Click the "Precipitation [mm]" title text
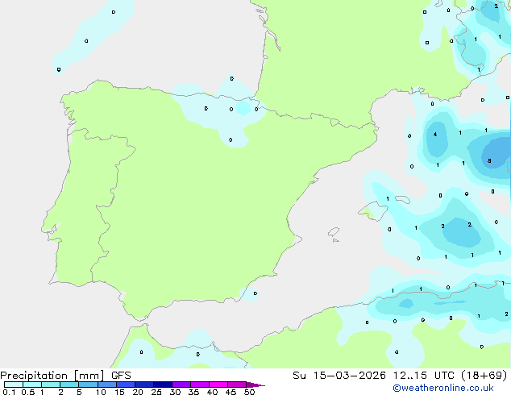The image size is (511, 395). coord(52,376)
